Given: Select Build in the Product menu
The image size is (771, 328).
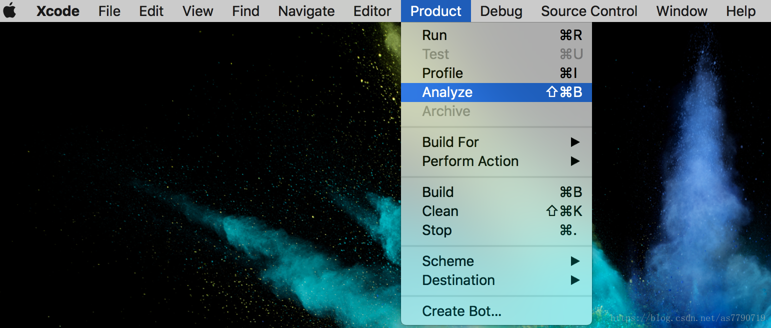Looking at the screenshot, I should tap(496, 192).
